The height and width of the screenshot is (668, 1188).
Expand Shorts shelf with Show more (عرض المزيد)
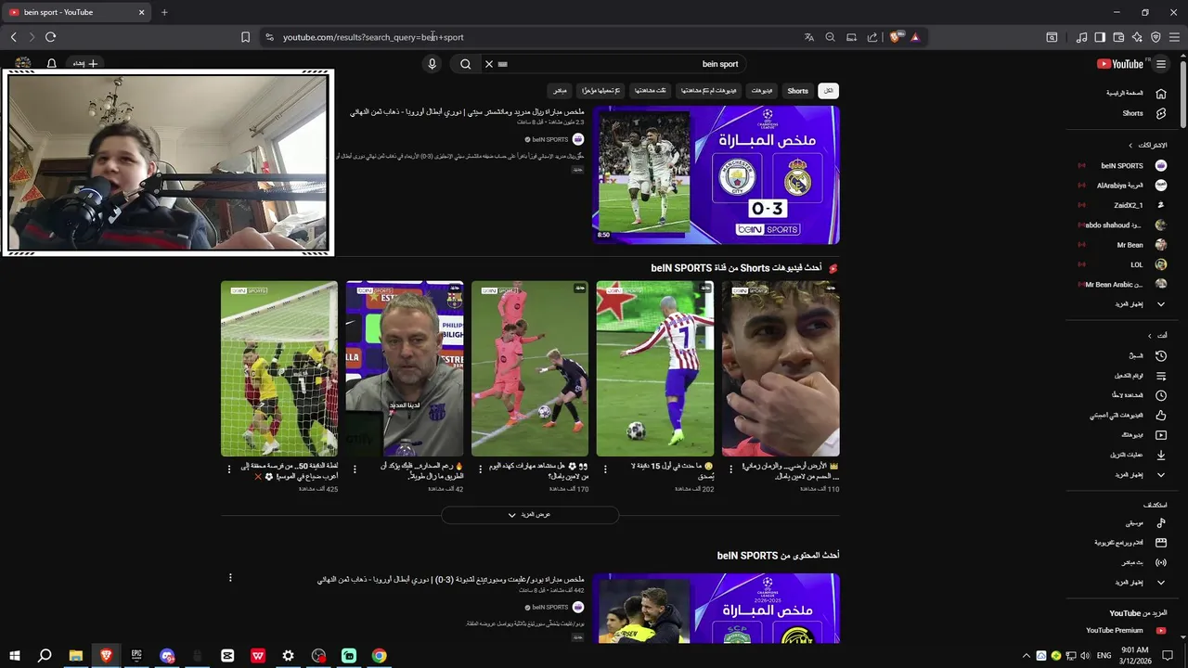click(530, 515)
